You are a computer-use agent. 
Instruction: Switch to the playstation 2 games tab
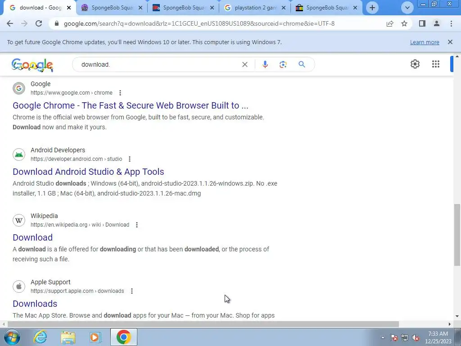255,8
